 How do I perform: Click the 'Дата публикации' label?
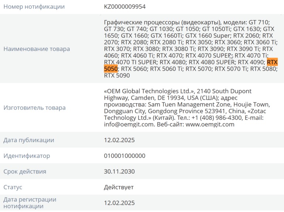click(x=28, y=140)
